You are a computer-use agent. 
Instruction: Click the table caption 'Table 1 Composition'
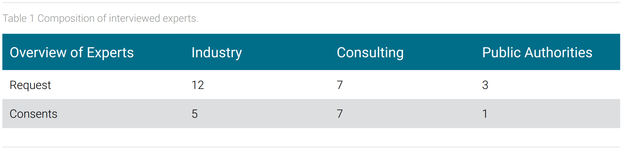click(x=49, y=19)
